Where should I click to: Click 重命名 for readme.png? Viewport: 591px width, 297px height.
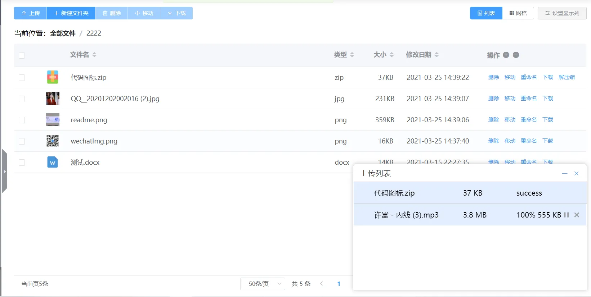point(529,120)
